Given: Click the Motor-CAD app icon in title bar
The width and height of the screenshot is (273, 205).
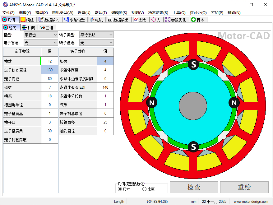Looking at the screenshot, I should (x=5, y=5).
